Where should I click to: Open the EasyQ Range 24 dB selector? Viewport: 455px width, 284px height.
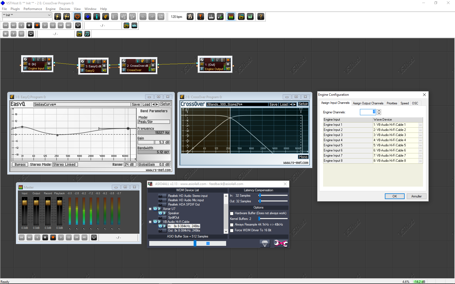130,164
